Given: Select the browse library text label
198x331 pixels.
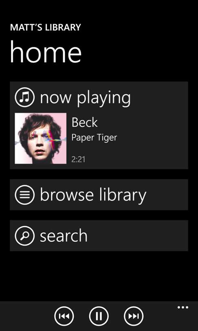Looking at the screenshot, I should [93, 195].
